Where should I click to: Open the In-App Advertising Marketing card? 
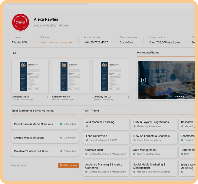coord(187,168)
